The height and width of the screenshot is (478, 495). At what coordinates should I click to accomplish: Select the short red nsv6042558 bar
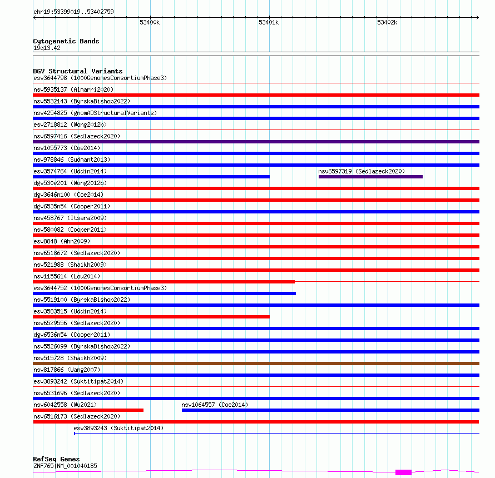pyautogui.click(x=88, y=410)
